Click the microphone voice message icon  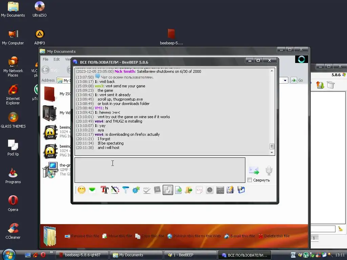[x=269, y=170]
